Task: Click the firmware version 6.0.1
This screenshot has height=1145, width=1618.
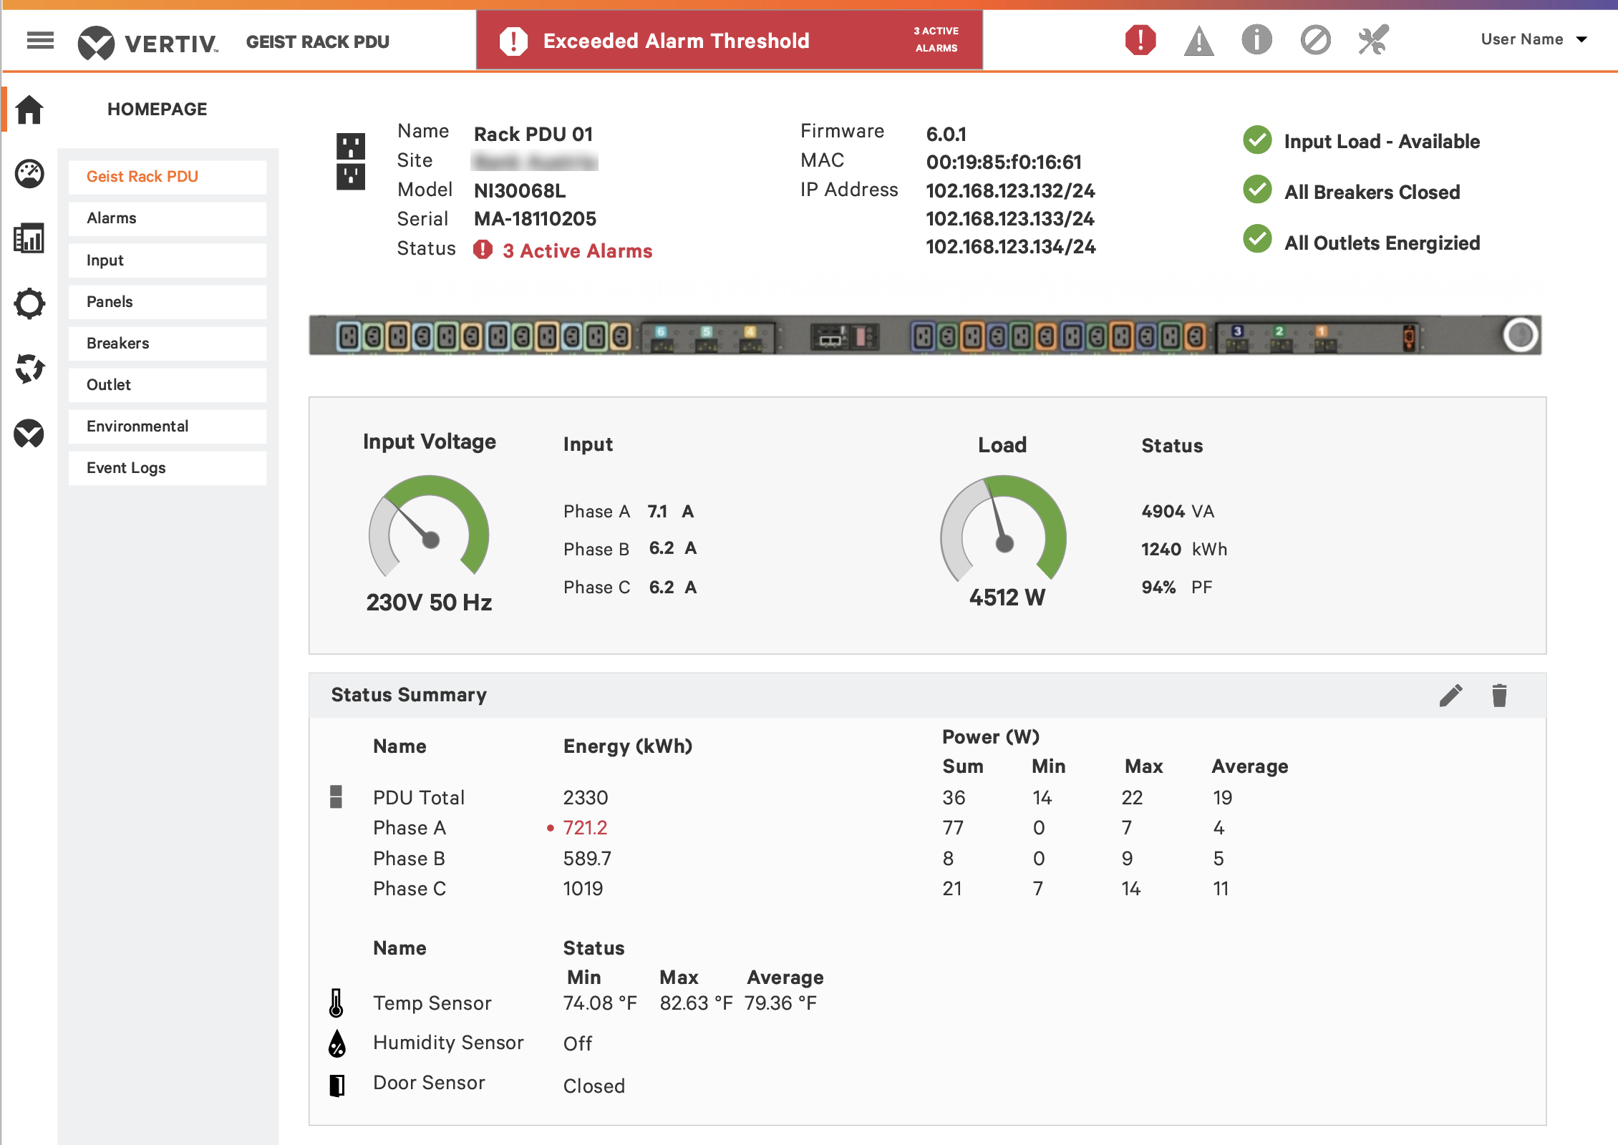Action: (946, 135)
